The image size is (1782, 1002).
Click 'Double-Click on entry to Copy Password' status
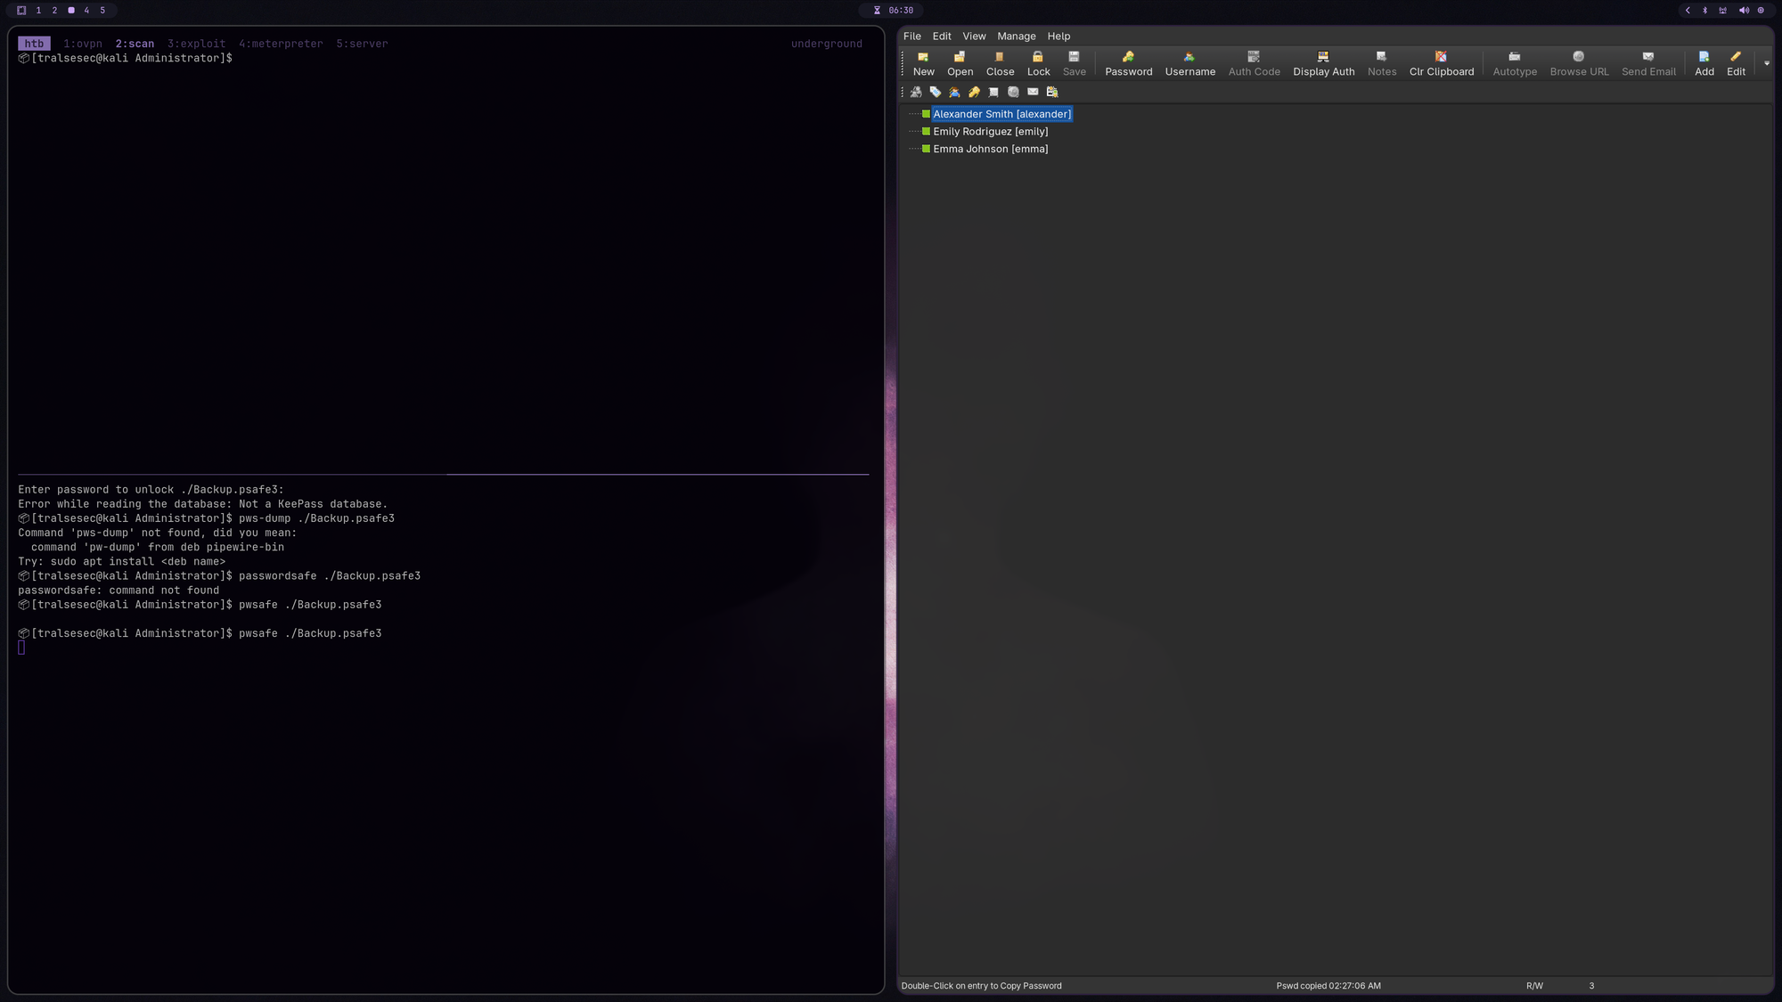coord(981,986)
